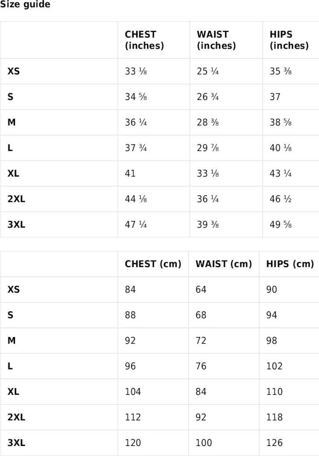Select the HIPS (inches) column header

point(289,40)
